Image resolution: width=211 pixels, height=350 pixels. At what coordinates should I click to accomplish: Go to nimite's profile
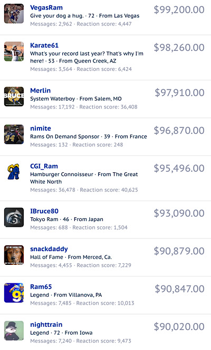click(x=41, y=128)
